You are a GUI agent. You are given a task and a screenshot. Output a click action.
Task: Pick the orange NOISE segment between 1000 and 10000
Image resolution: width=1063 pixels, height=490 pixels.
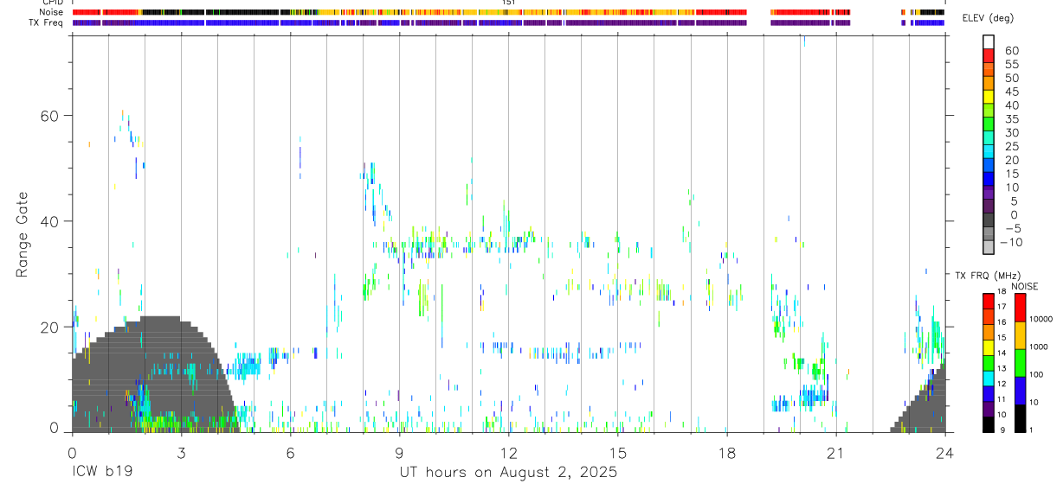pyautogui.click(x=1020, y=334)
